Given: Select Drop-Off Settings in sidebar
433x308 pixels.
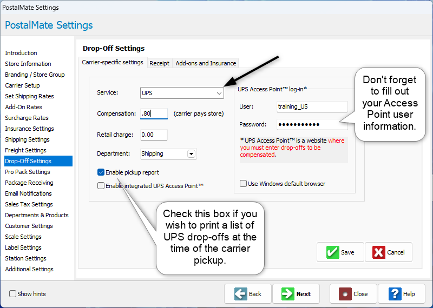Looking at the screenshot, I should click(x=38, y=161).
